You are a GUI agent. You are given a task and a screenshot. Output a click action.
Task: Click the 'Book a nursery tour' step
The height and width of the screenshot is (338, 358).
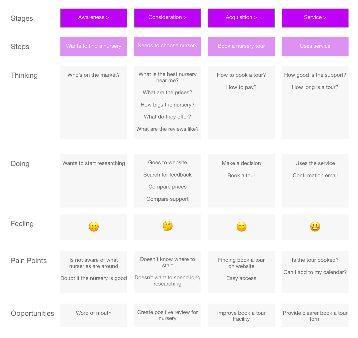241,46
